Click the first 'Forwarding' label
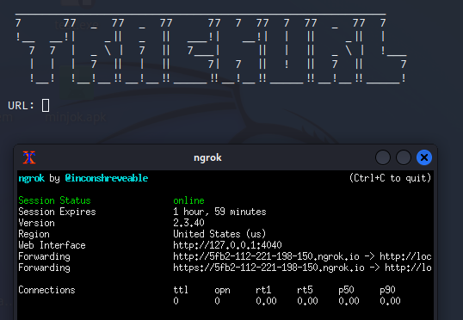The width and height of the screenshot is (463, 320). pyautogui.click(x=44, y=256)
